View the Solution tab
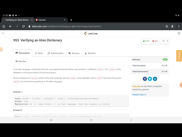Viewport: 182px width, 137px height. click(90, 53)
